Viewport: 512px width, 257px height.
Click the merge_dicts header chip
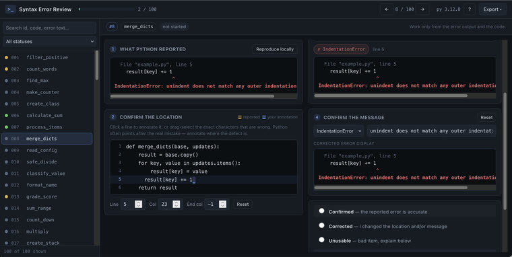pos(139,27)
